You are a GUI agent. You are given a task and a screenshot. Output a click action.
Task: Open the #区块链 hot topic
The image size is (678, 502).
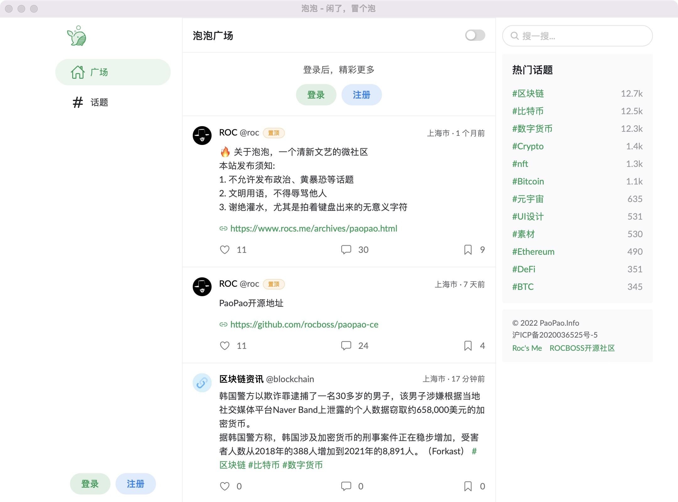click(528, 93)
